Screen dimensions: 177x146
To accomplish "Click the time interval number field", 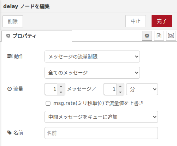I will [110, 89].
